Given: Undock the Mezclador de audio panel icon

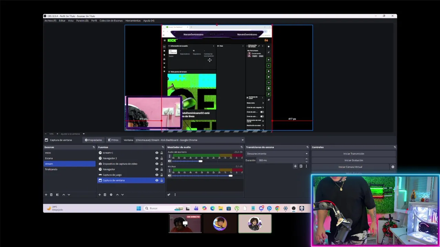Looking at the screenshot, I should pos(241,147).
